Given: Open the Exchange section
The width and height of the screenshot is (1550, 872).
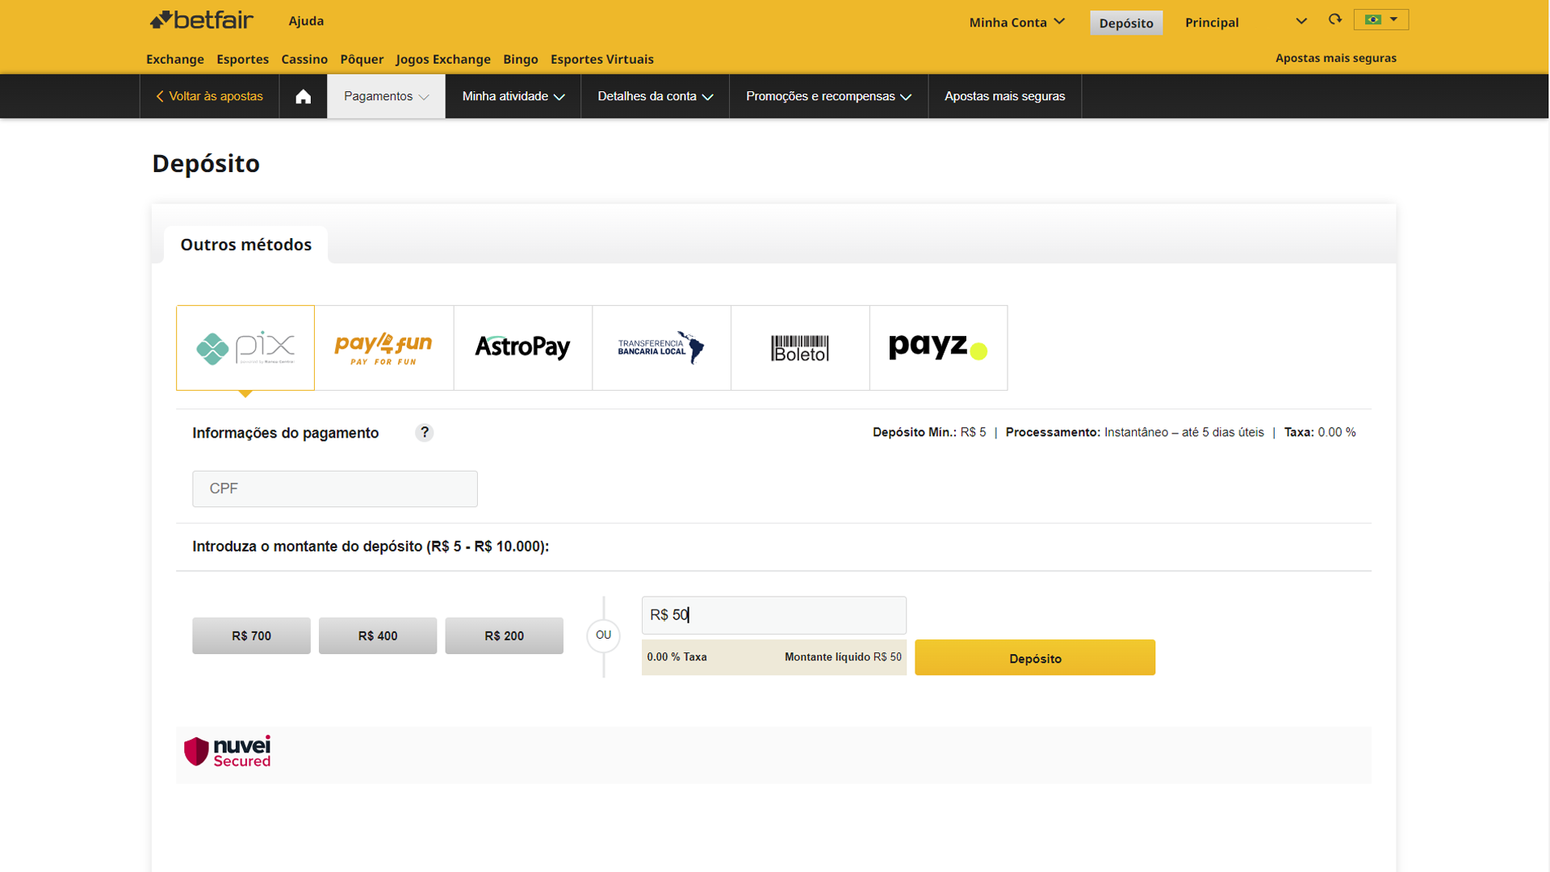Looking at the screenshot, I should click(175, 59).
